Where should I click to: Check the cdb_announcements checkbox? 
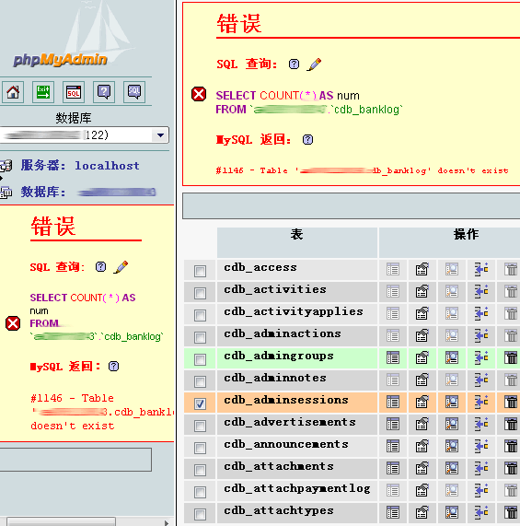click(200, 448)
